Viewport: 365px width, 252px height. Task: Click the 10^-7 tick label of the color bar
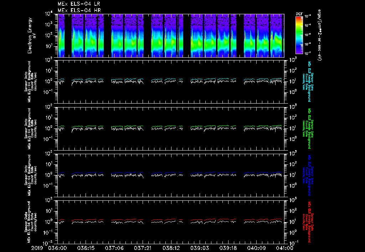point(308,53)
